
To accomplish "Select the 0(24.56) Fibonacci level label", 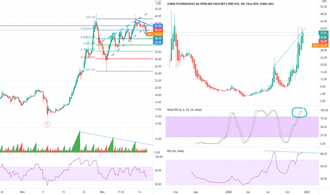I will [x=90, y=69].
